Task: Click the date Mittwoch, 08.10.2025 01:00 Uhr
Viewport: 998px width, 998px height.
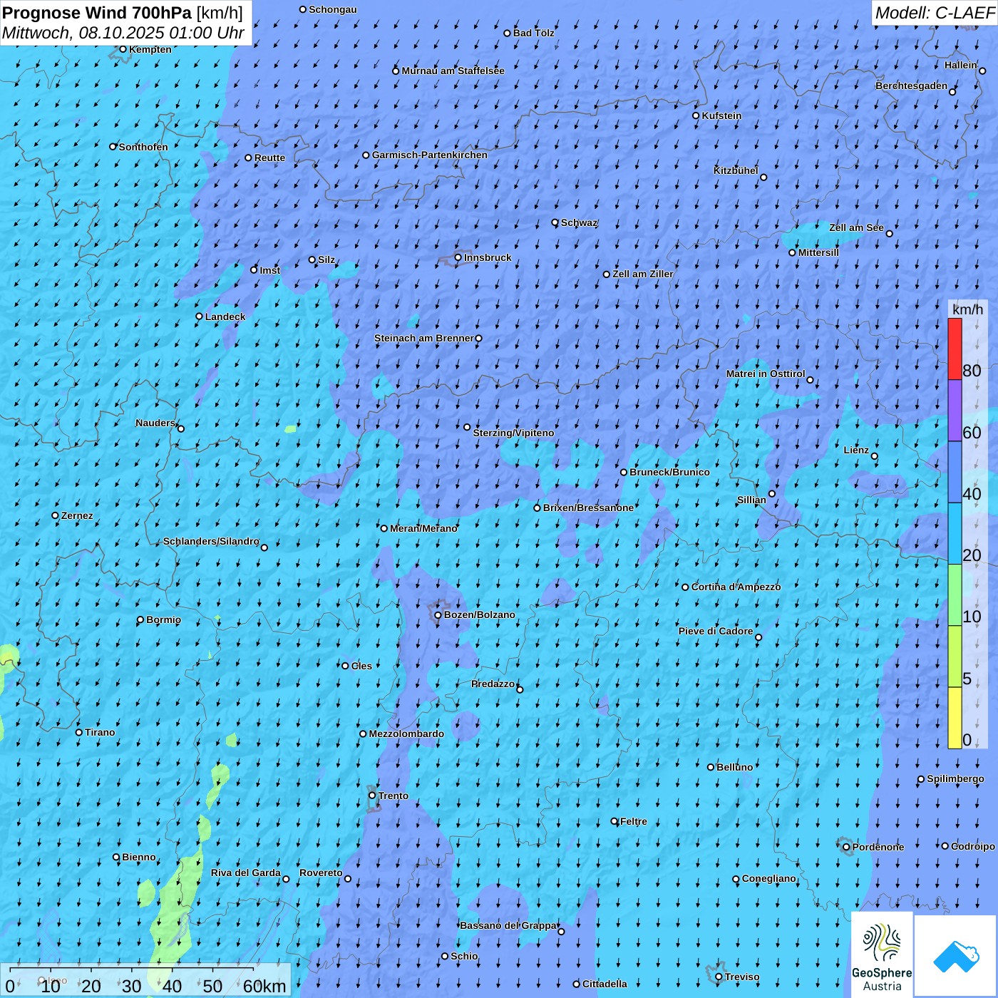Action: coord(123,33)
